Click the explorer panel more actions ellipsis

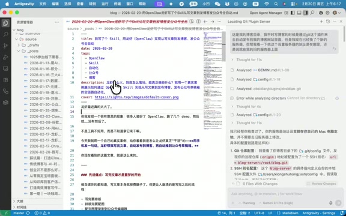pyautogui.click(x=57, y=22)
